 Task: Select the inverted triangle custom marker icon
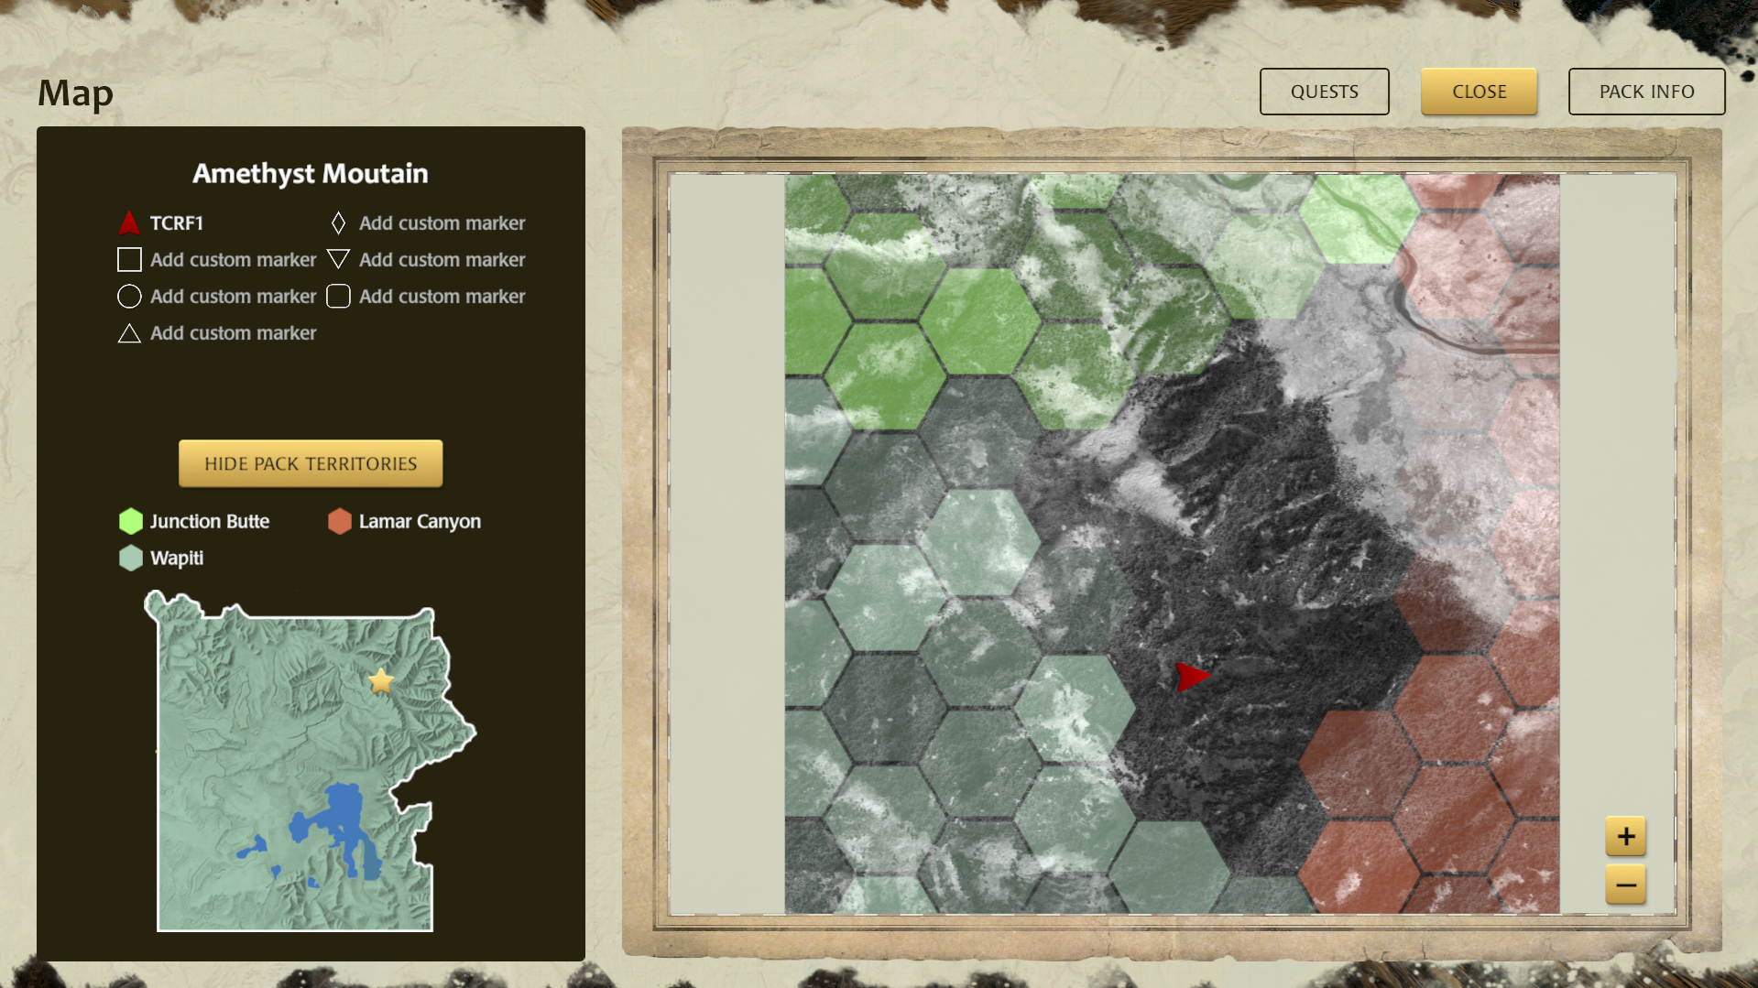click(x=338, y=260)
